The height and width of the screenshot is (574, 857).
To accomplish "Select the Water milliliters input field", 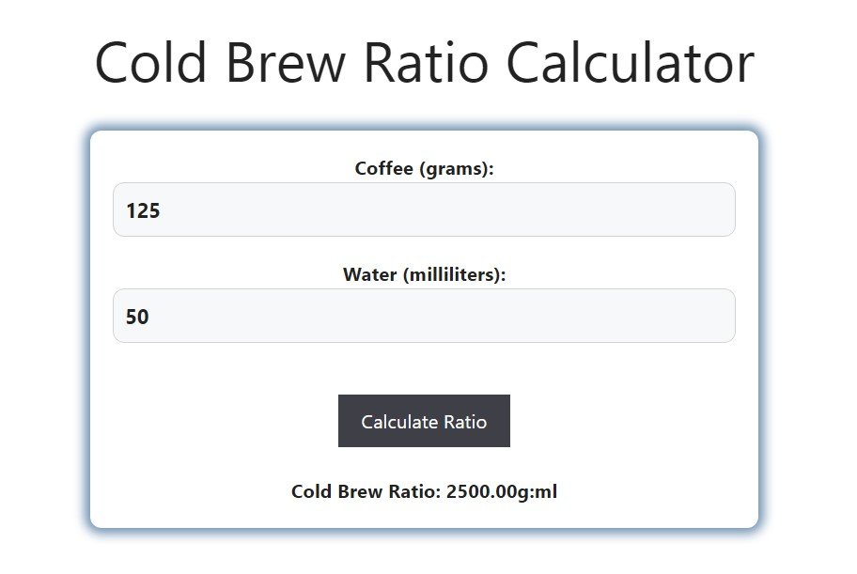I will click(424, 316).
